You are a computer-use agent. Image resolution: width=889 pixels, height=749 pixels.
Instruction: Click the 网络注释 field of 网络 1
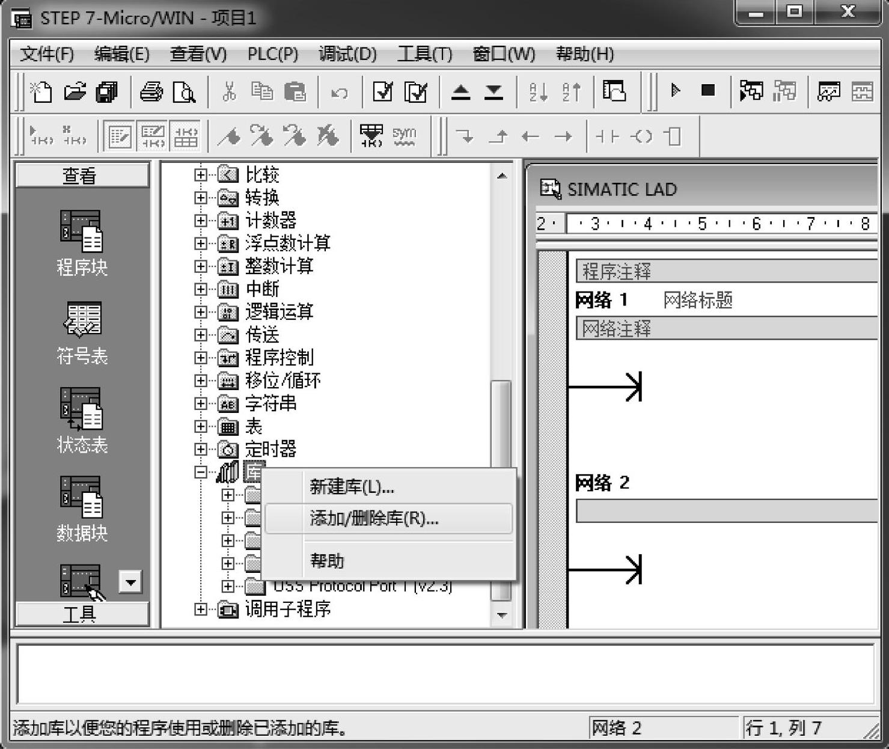[726, 329]
